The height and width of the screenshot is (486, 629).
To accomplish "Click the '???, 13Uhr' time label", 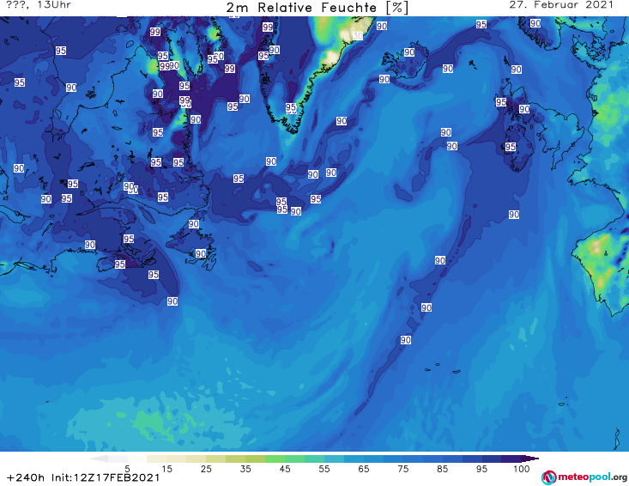I will pyautogui.click(x=39, y=5).
